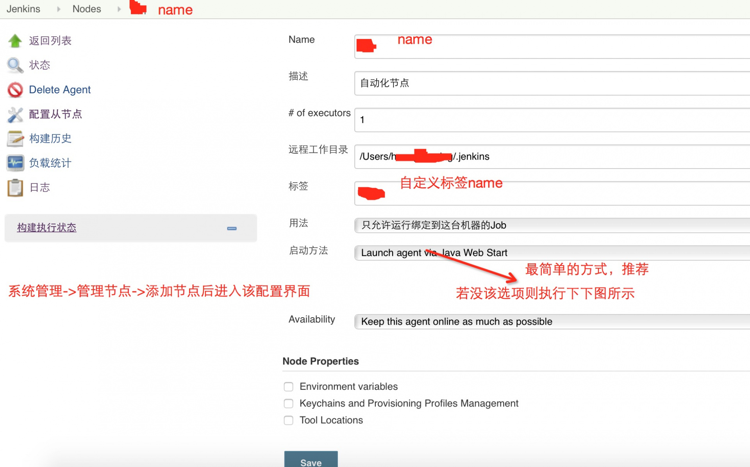Open the 状态 link
Viewport: 750px width, 467px height.
pyautogui.click(x=39, y=65)
